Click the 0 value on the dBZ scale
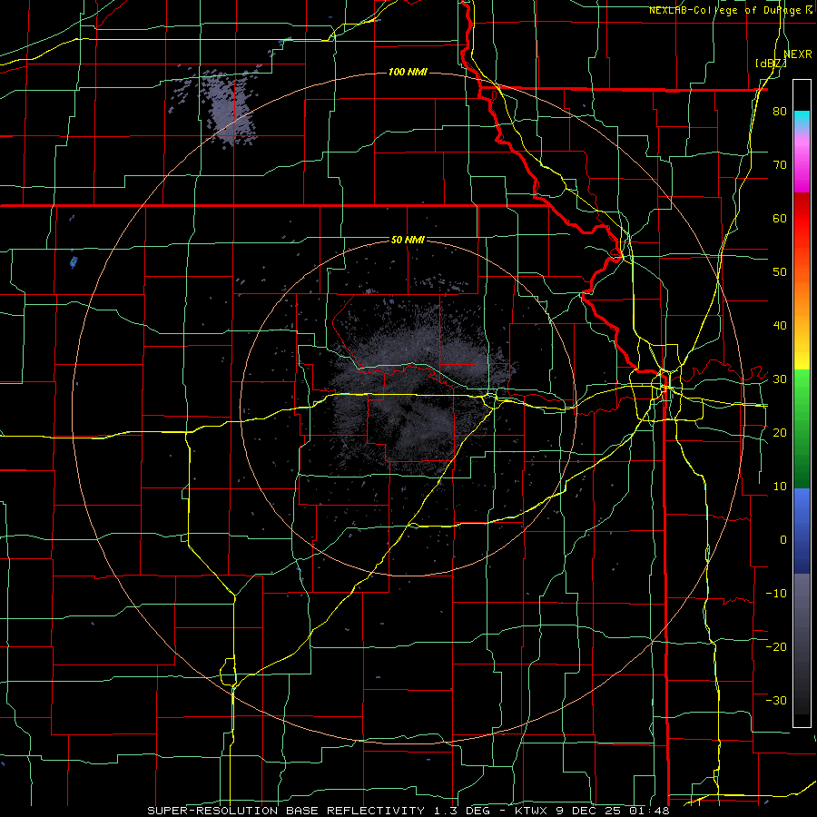 (x=783, y=540)
